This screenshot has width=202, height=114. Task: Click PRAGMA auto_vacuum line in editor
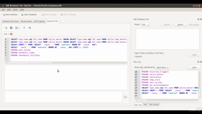click(x=21, y=50)
